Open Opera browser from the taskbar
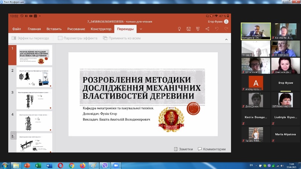The height and width of the screenshot is (169, 301). coord(61,165)
